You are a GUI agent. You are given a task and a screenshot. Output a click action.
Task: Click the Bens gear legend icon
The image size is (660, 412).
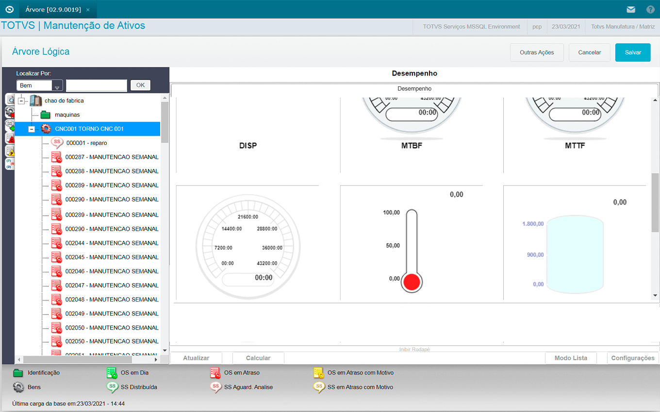point(18,387)
